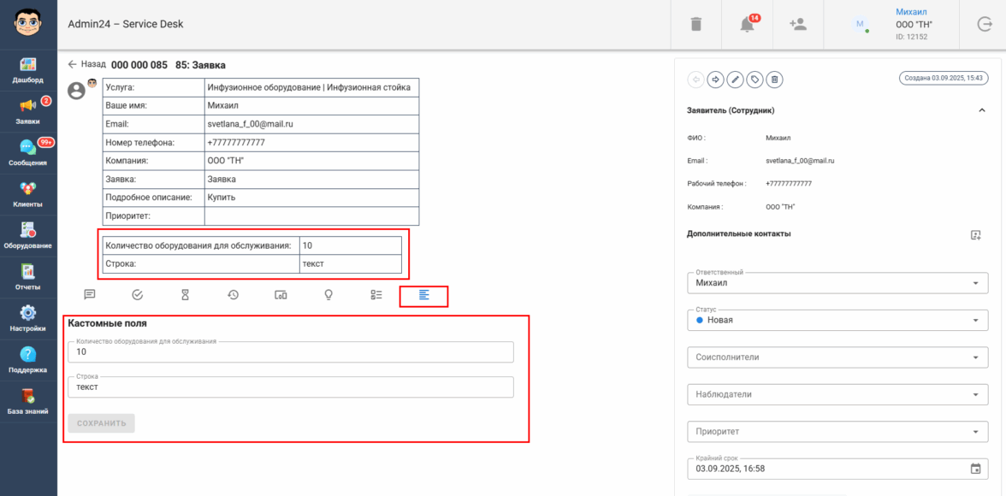
Task: Open Заявки in the left sidebar
Action: pos(28,109)
